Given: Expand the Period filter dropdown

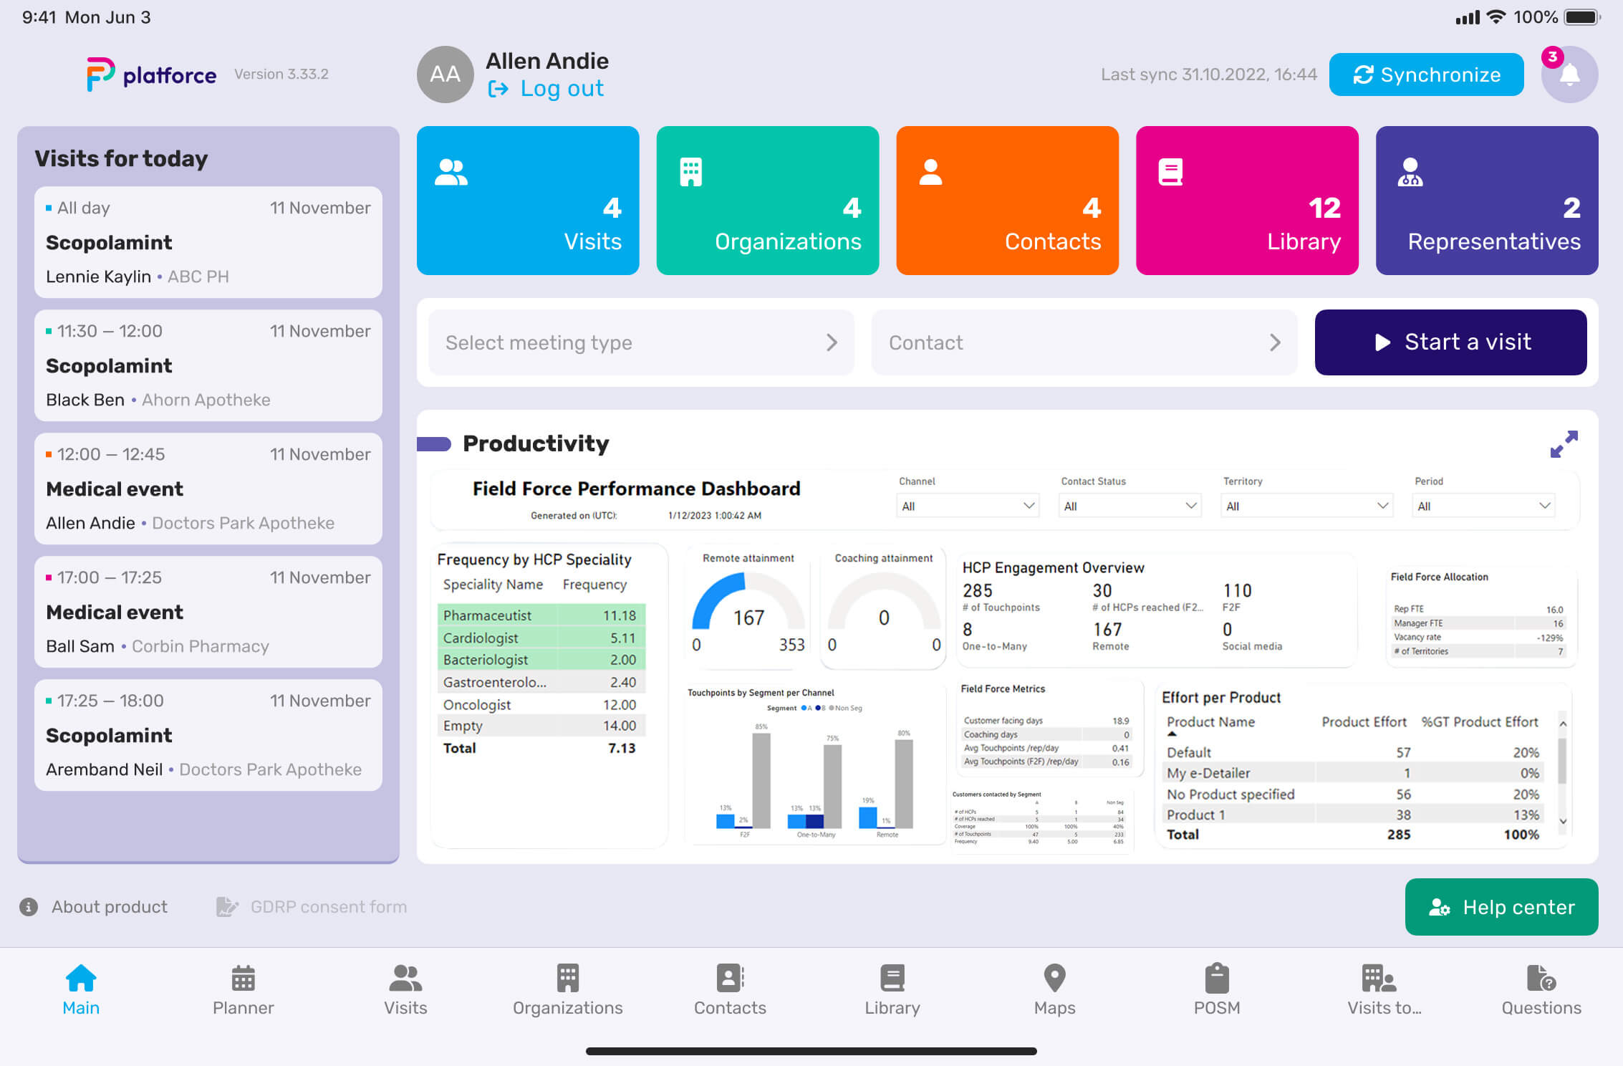Looking at the screenshot, I should pyautogui.click(x=1483, y=506).
